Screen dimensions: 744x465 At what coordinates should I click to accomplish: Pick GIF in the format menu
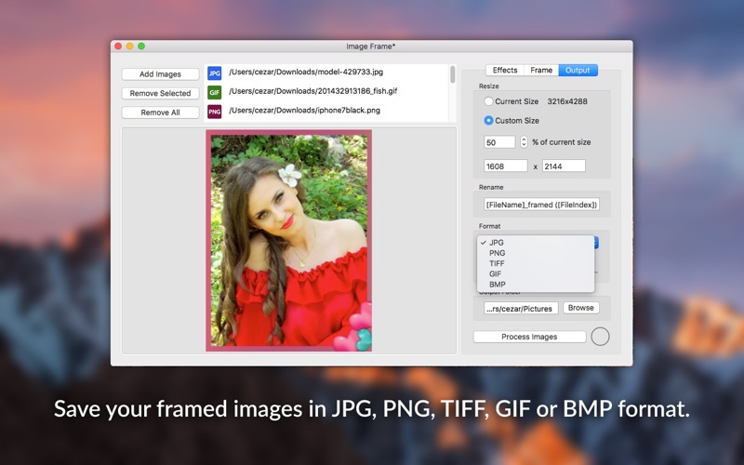point(497,274)
